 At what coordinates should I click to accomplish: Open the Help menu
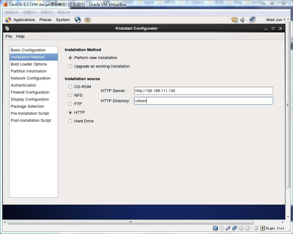click(x=20, y=36)
